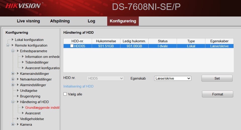The image size is (241, 130).
Task: Open Information om enheden settings
Action: point(42,57)
